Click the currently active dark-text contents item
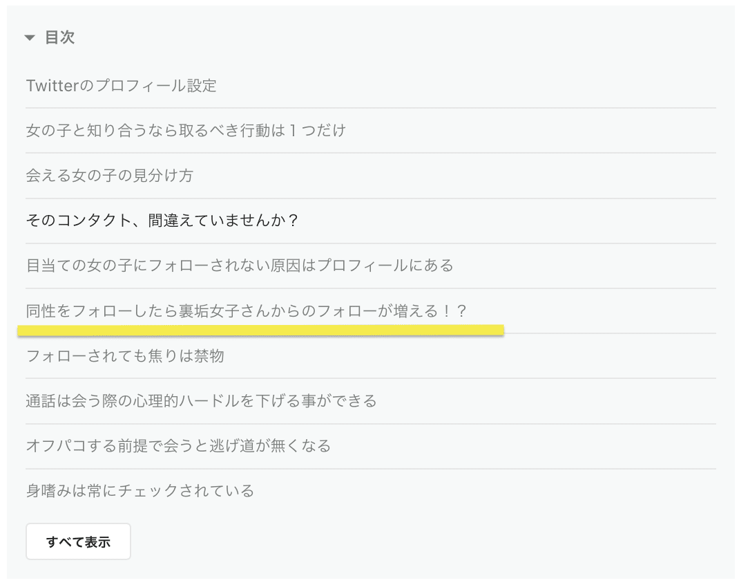 pyautogui.click(x=162, y=221)
